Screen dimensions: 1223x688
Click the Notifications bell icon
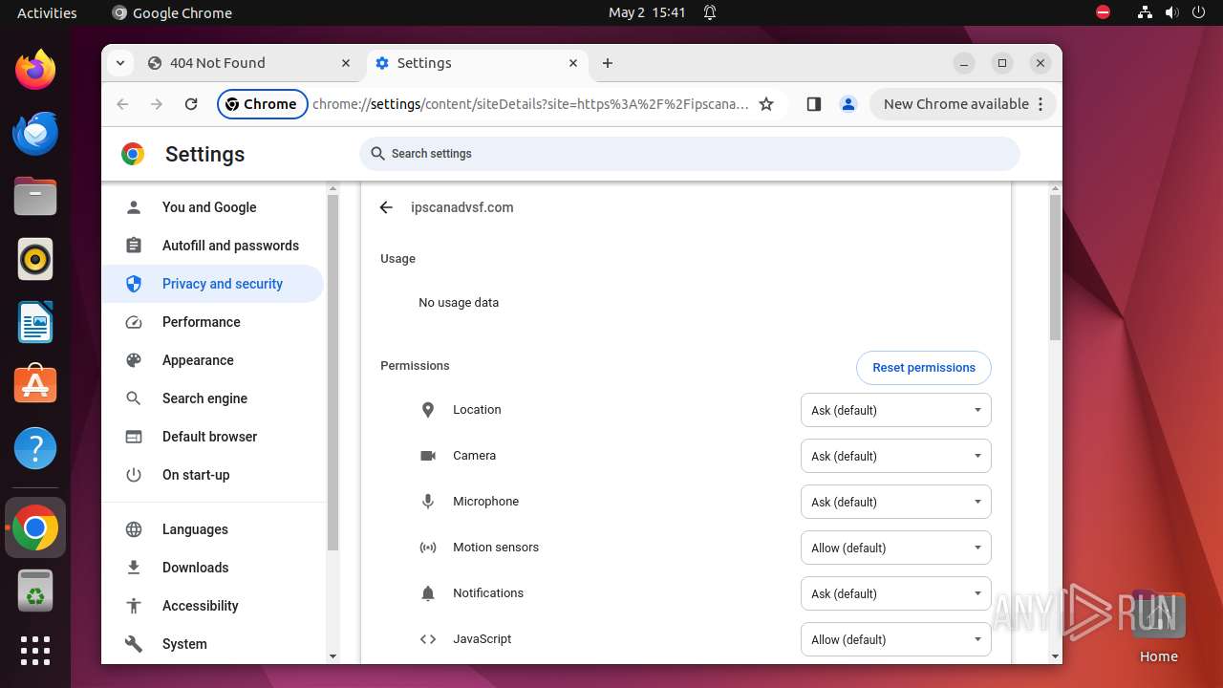coord(428,593)
